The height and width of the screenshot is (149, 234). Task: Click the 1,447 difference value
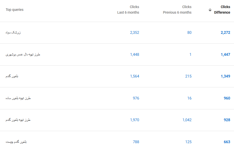point(225,55)
